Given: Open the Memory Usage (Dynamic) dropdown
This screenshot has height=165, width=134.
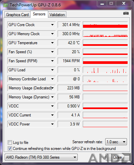Looking at the screenshot, I should (52, 97).
